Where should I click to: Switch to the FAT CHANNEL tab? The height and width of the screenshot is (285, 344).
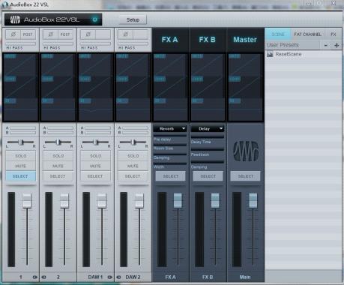(x=307, y=34)
